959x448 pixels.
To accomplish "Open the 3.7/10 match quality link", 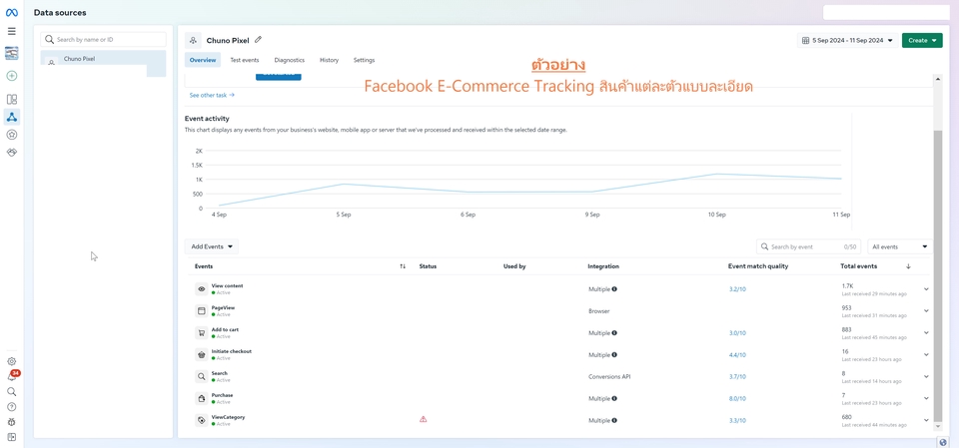I will 737,376.
